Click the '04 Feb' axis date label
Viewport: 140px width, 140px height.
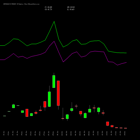76,133
